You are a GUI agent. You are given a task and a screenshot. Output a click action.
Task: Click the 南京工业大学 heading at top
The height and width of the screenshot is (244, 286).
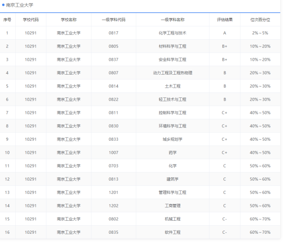(20, 5)
